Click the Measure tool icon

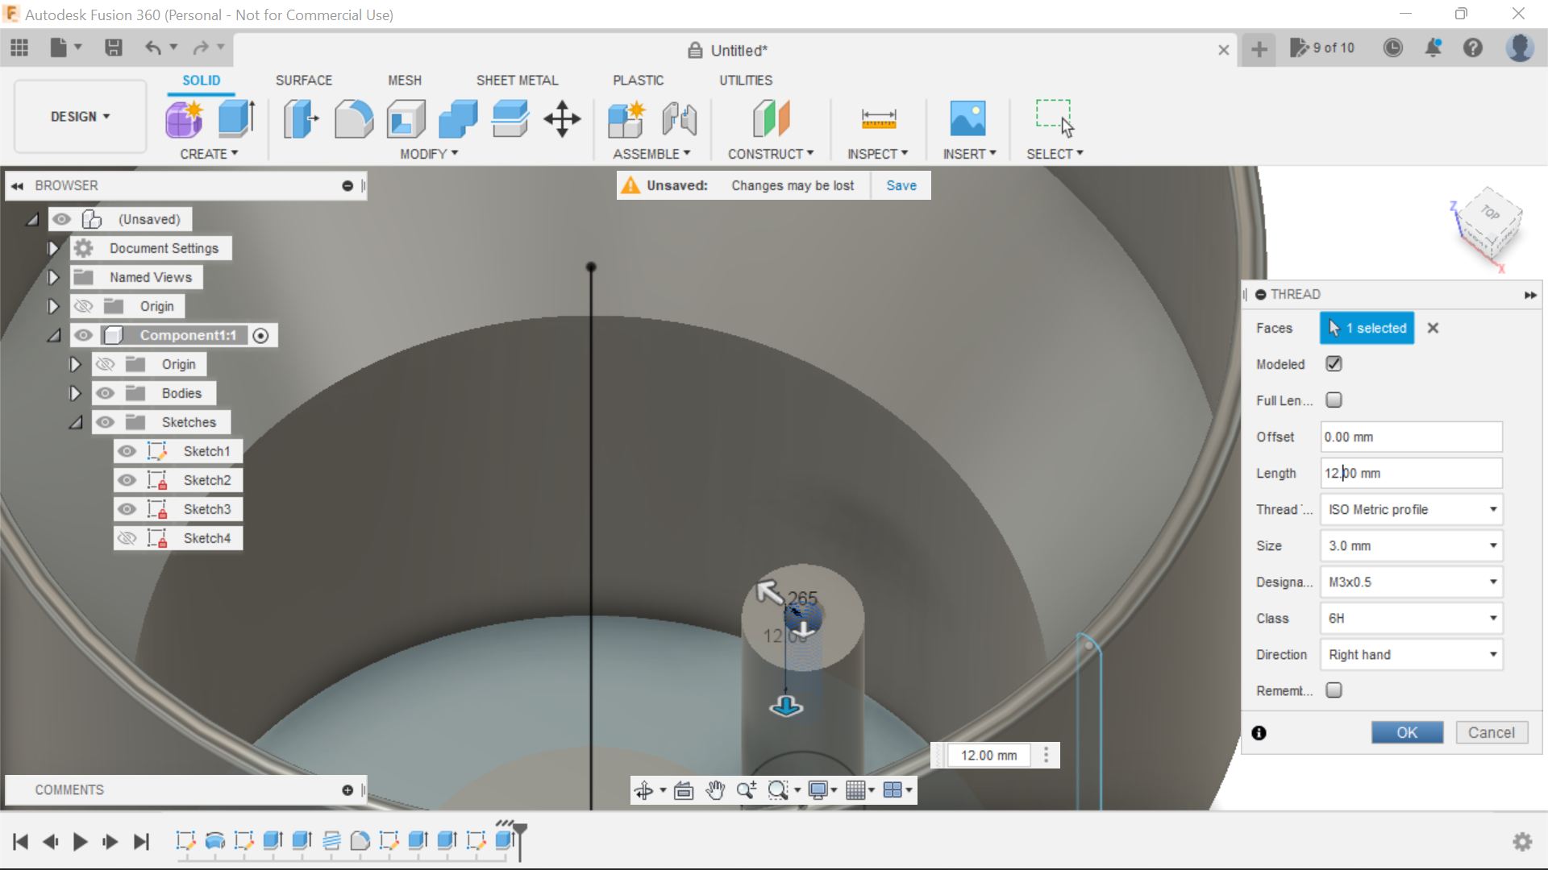click(x=879, y=119)
